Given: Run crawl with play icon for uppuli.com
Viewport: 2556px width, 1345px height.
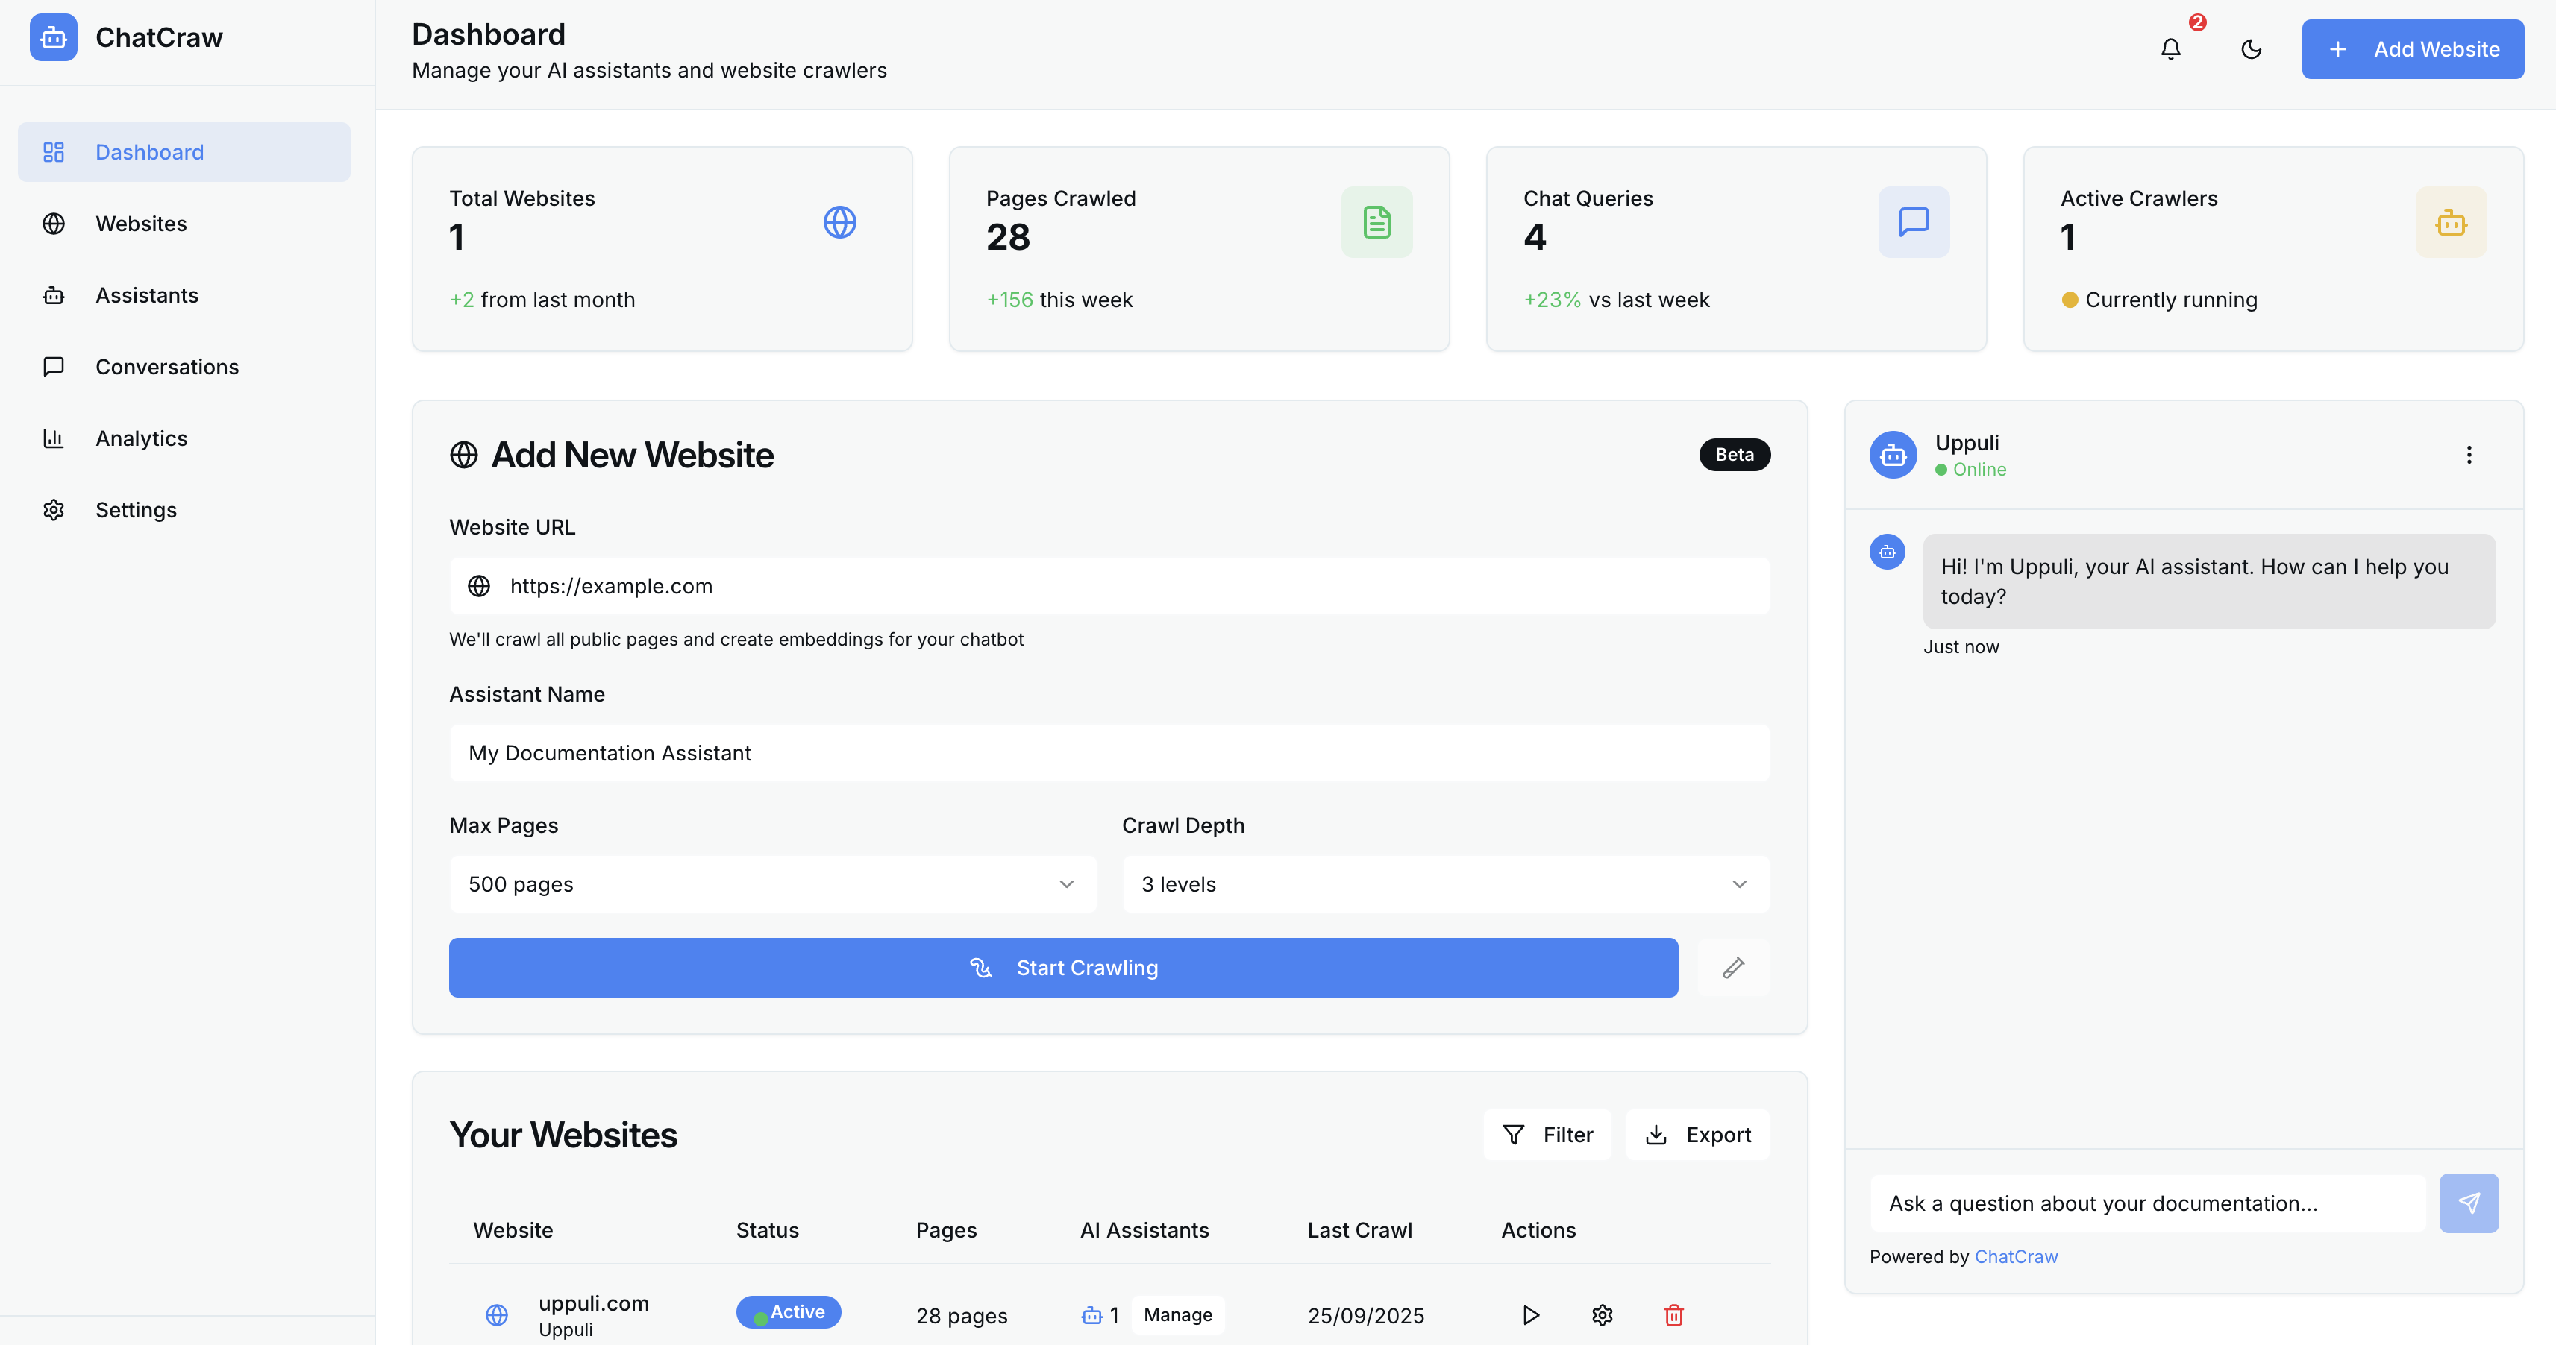Looking at the screenshot, I should point(1530,1315).
